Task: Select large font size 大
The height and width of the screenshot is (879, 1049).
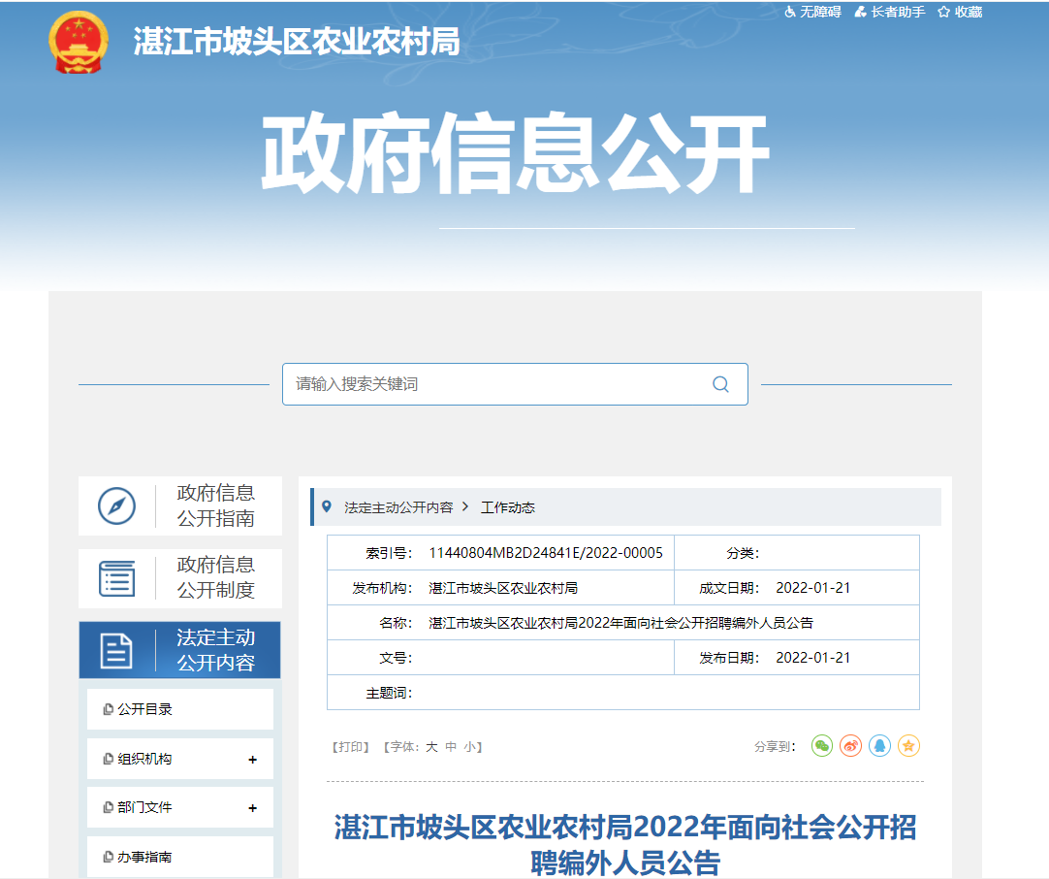Action: pyautogui.click(x=432, y=747)
